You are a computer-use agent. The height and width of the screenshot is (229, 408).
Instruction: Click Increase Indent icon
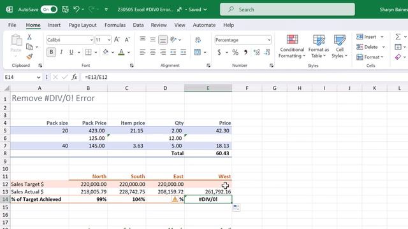point(184,52)
